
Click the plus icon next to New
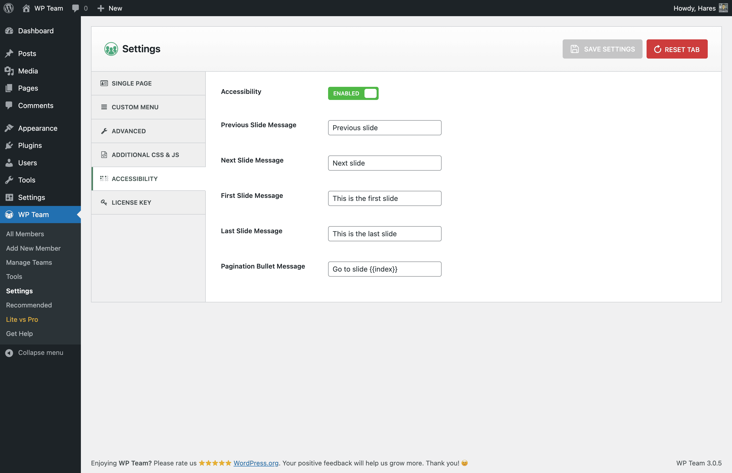101,8
